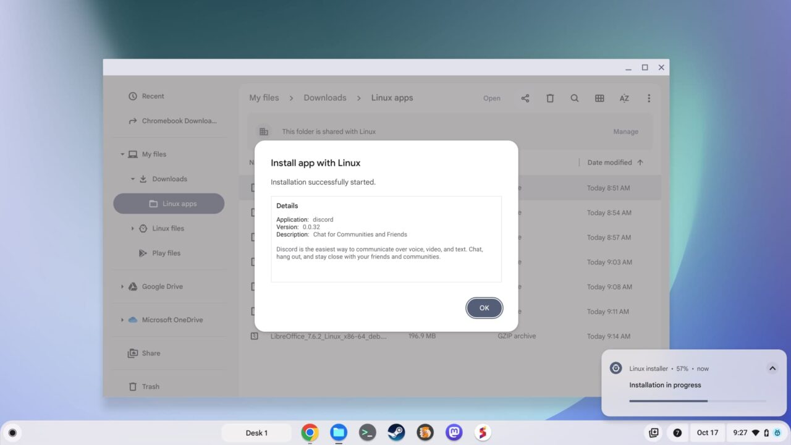
Task: Open the Mastodon app from shelf
Action: [454, 433]
